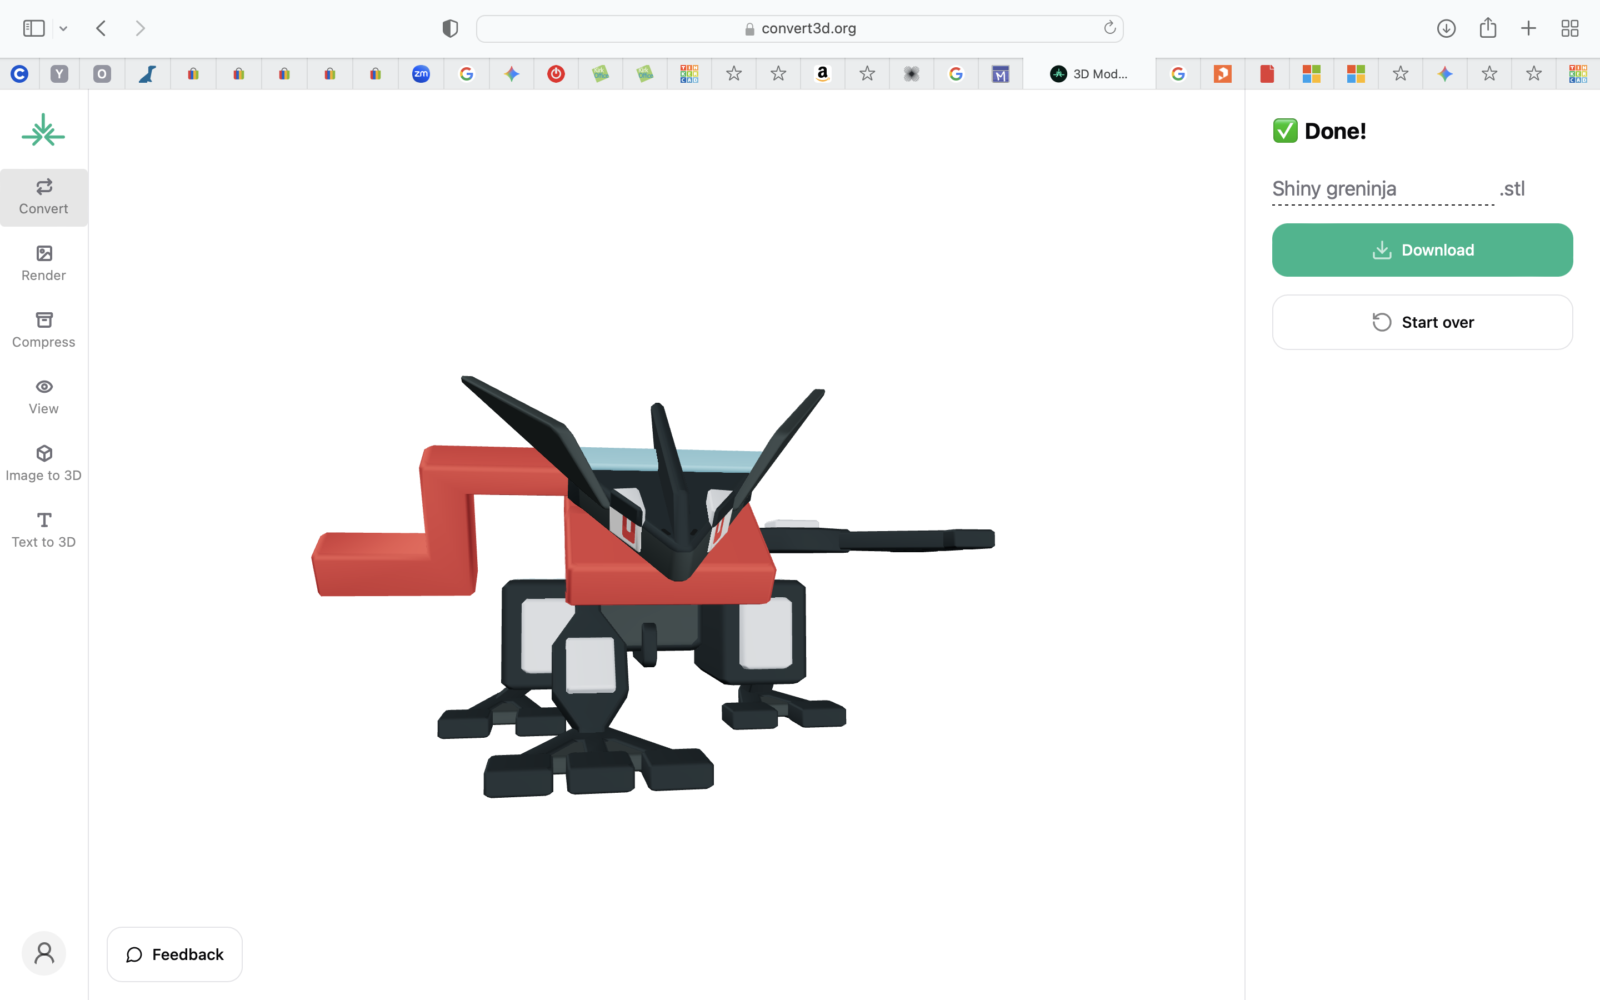Reload the page using the refresh icon
This screenshot has height=1000, width=1600.
pos(1109,28)
